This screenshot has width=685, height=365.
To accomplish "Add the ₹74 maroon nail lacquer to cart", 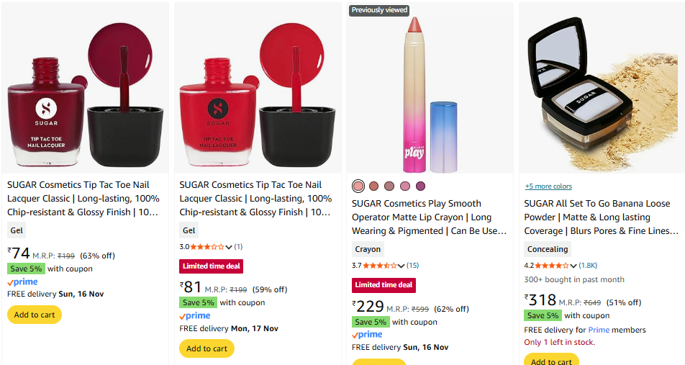I will (x=35, y=315).
